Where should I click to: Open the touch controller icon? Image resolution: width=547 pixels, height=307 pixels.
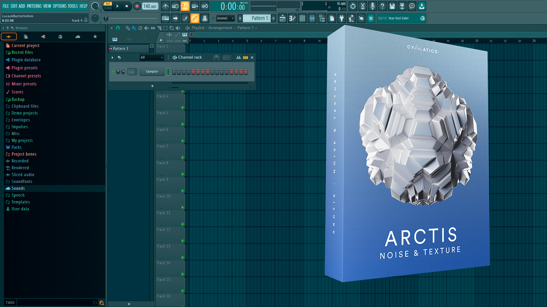(x=361, y=18)
